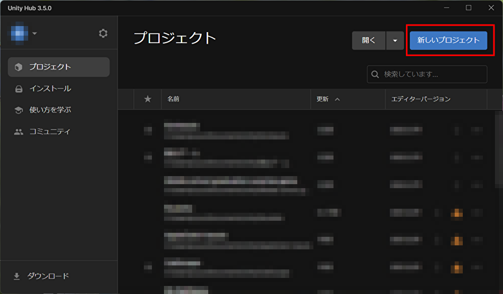Create a project with 新しいプロジェクト

449,40
